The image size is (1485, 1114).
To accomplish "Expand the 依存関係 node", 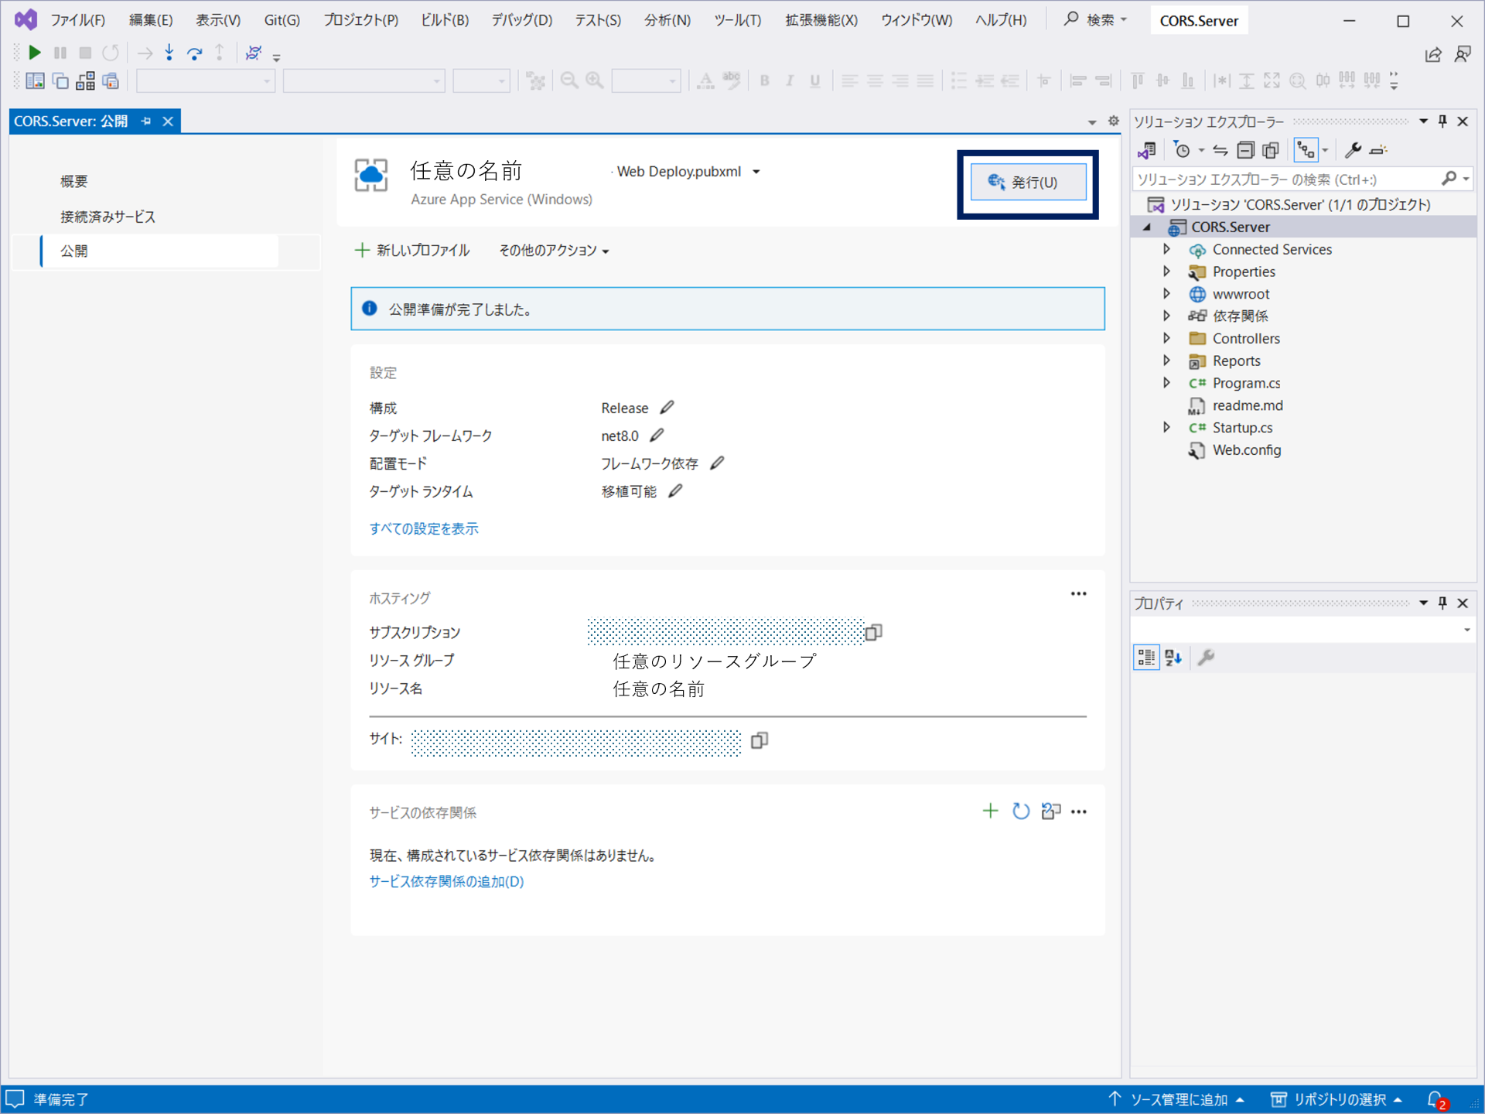I will [x=1166, y=316].
